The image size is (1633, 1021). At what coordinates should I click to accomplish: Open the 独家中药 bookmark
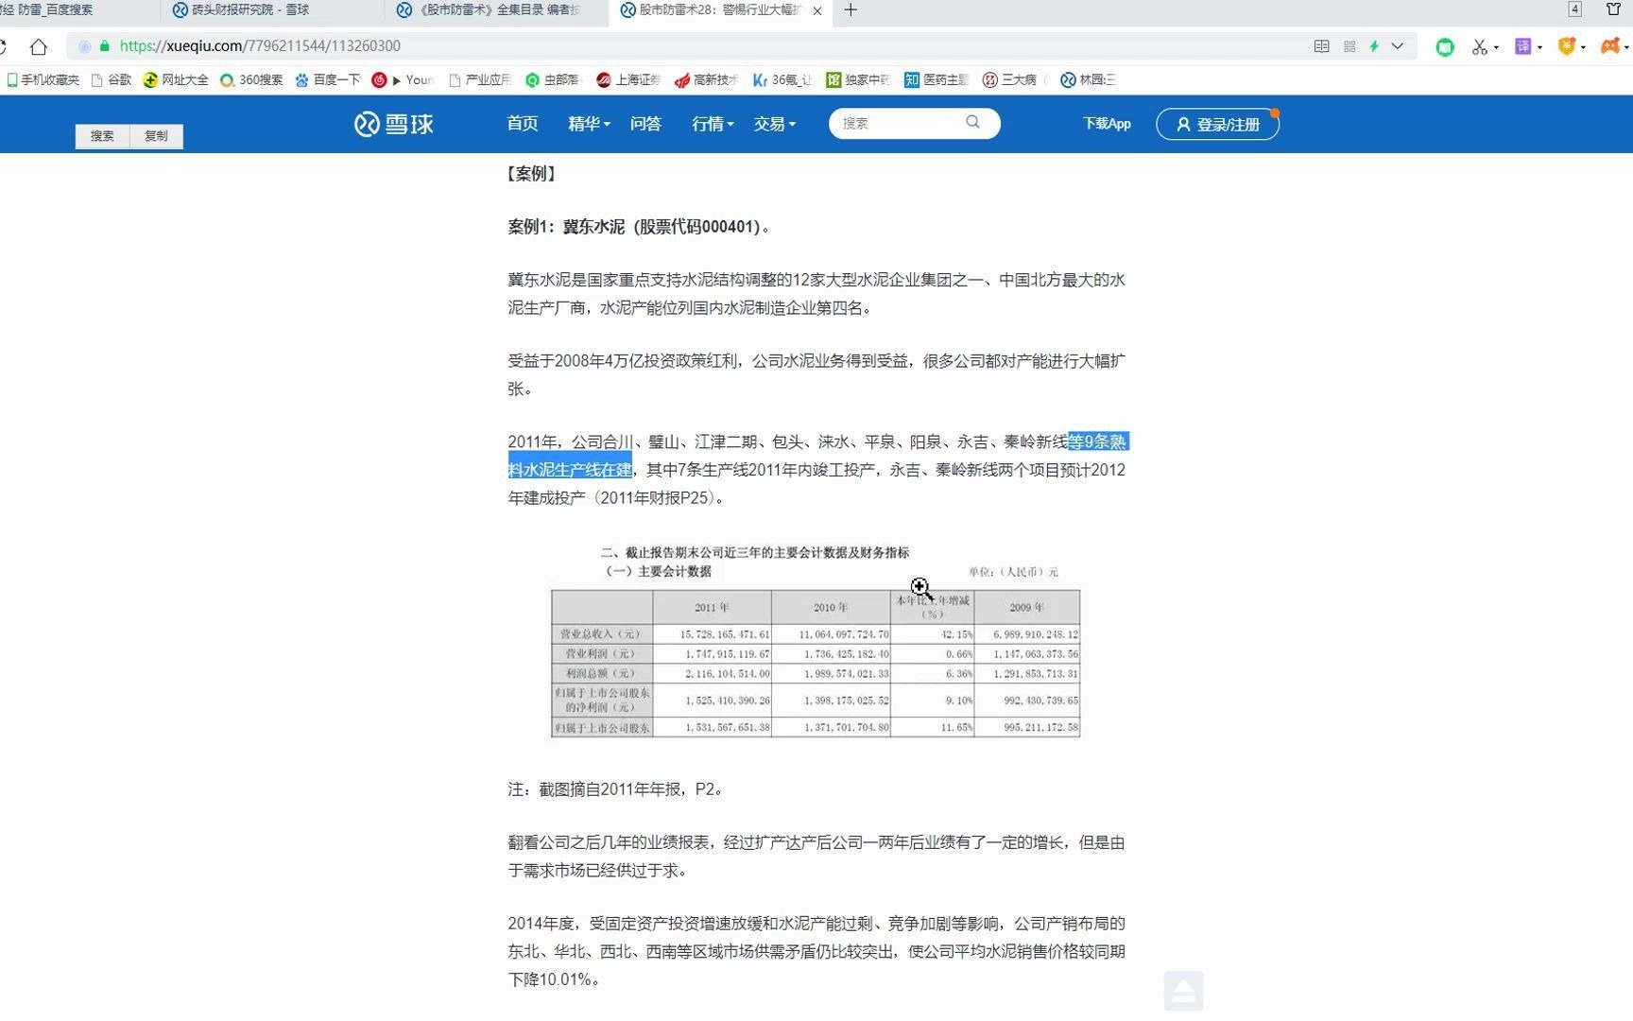pos(858,80)
